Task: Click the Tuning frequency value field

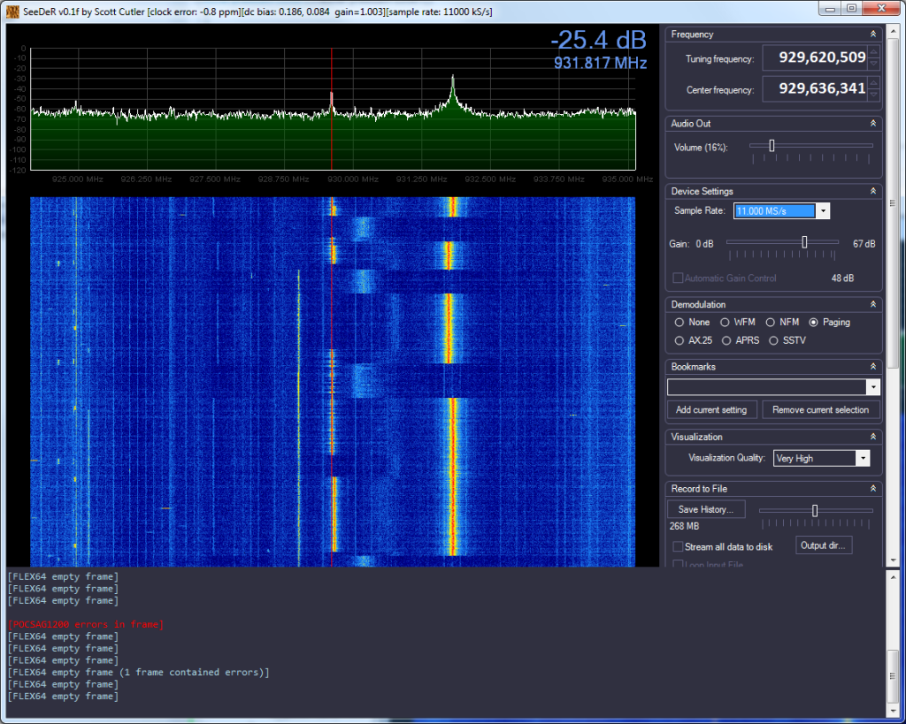Action: [815, 57]
